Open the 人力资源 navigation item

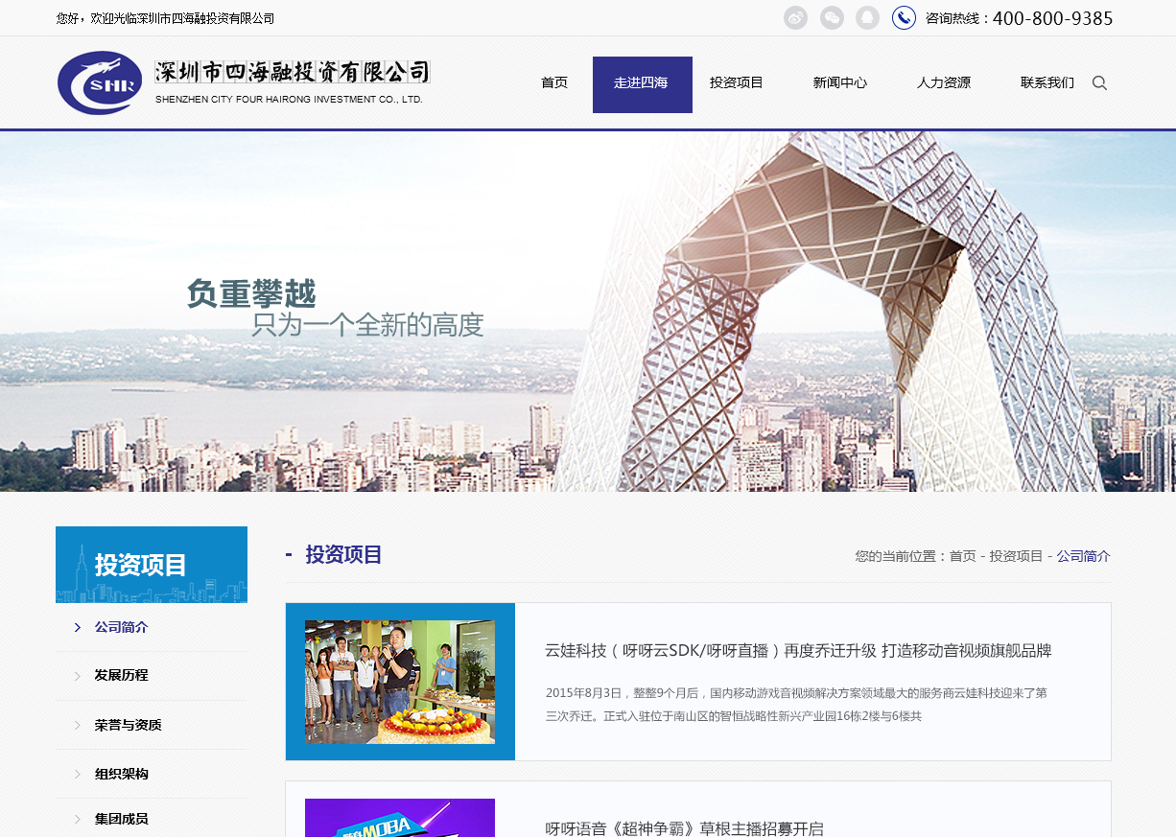tap(943, 82)
